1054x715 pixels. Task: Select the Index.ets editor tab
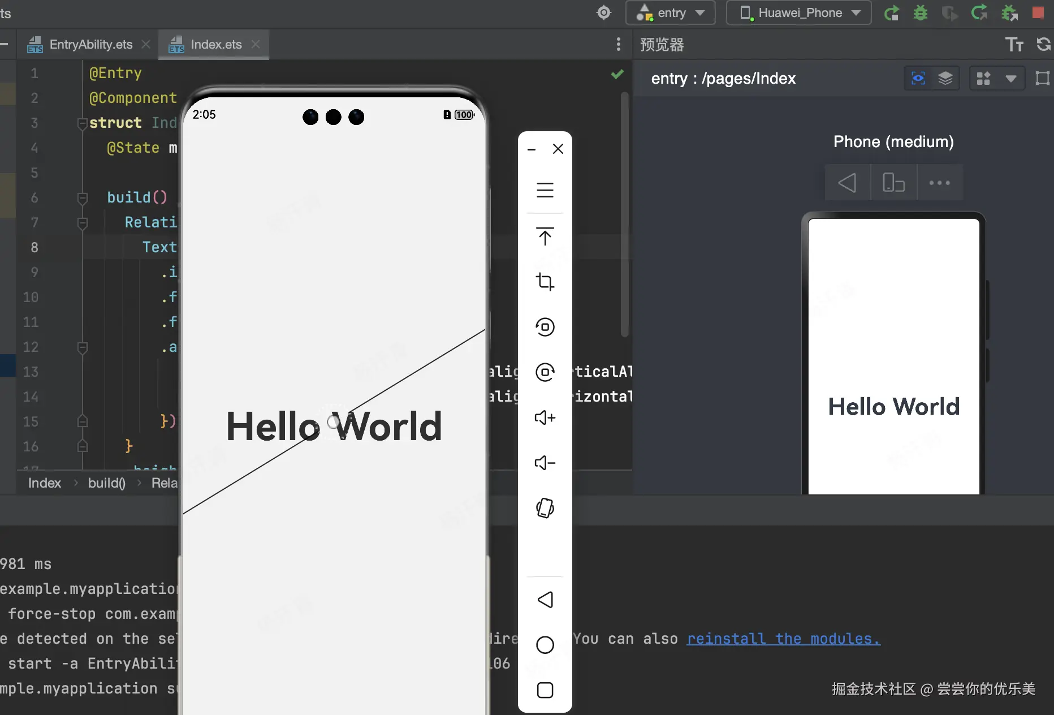215,44
